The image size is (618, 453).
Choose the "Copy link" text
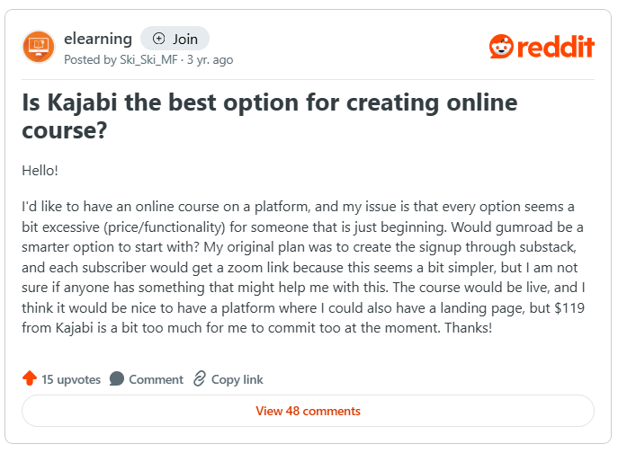click(x=237, y=379)
